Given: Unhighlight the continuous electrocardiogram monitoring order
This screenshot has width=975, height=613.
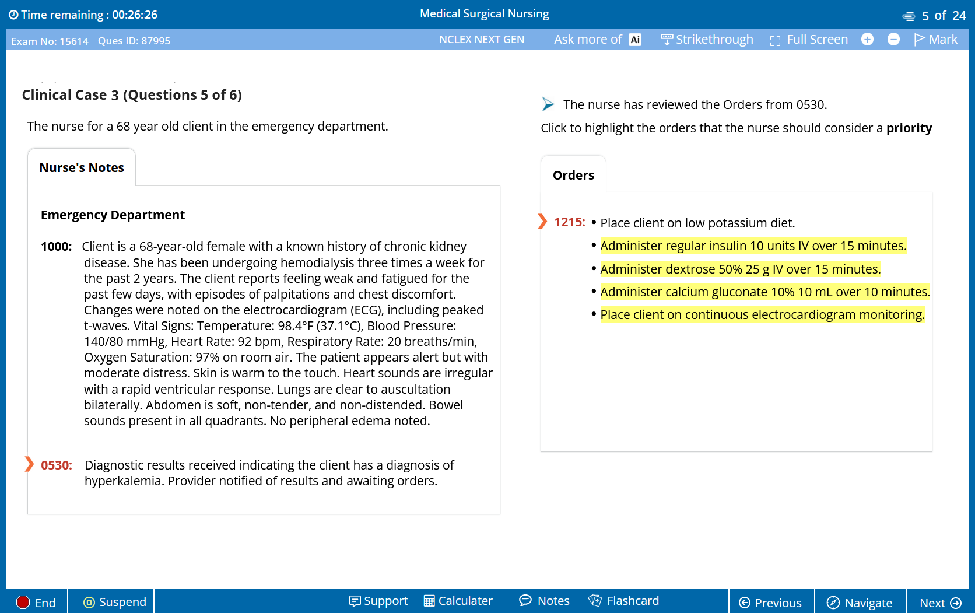Looking at the screenshot, I should [x=763, y=314].
